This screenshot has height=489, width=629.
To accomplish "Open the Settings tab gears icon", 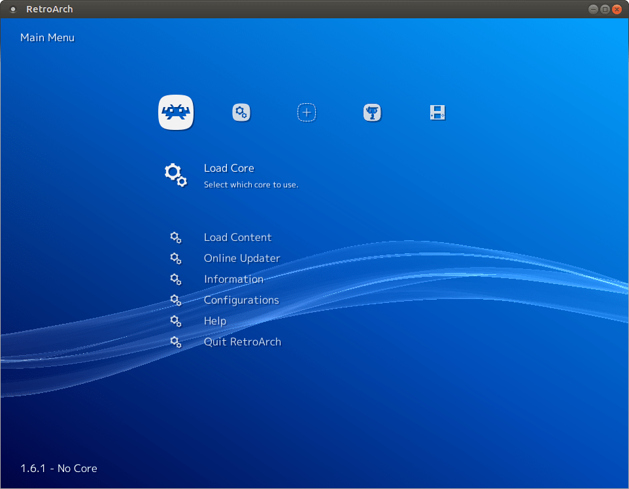I will pos(241,112).
